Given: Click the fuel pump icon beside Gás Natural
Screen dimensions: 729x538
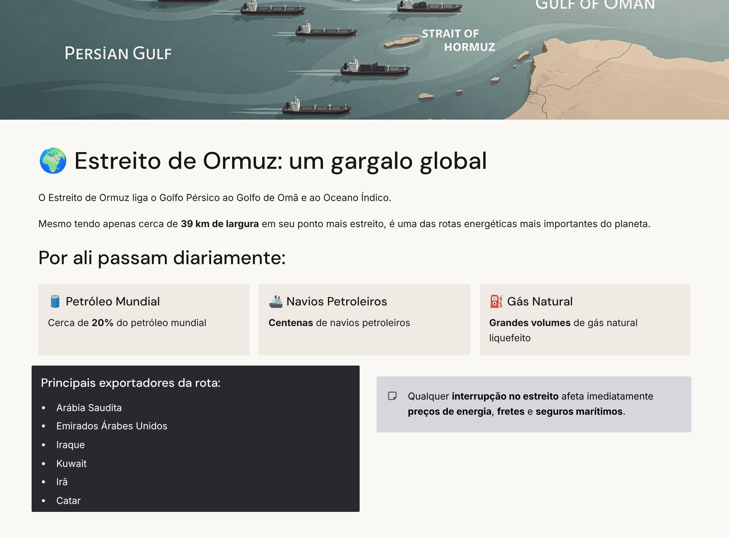Looking at the screenshot, I should tap(496, 301).
